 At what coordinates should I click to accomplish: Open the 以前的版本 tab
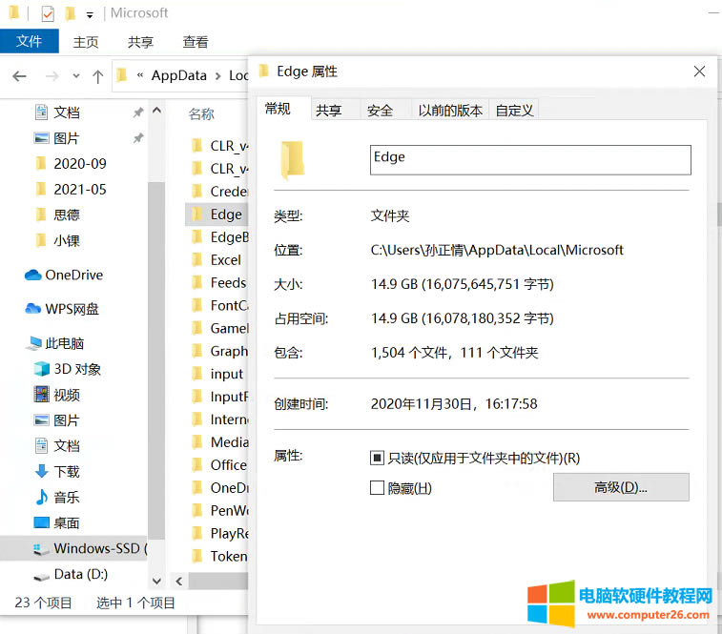coord(450,111)
